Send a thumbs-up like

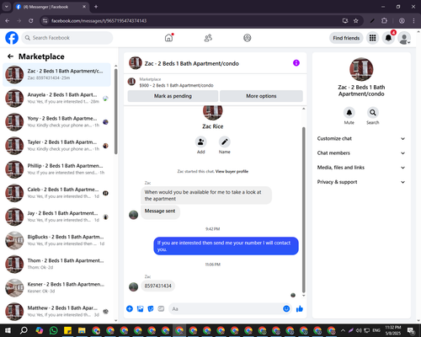[300, 309]
